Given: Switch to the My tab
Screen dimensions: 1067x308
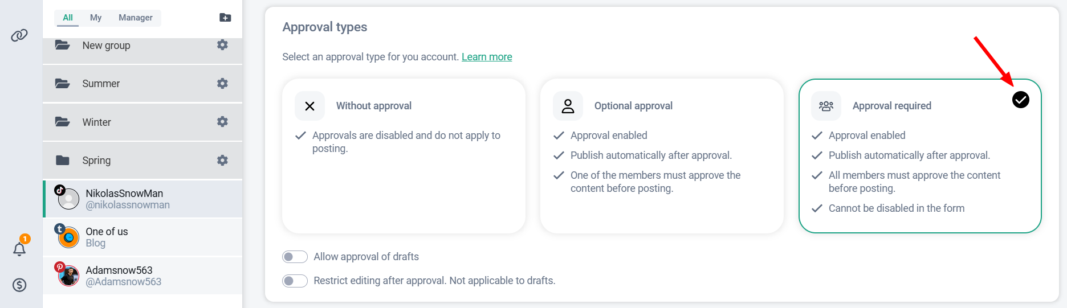Looking at the screenshot, I should pos(96,18).
